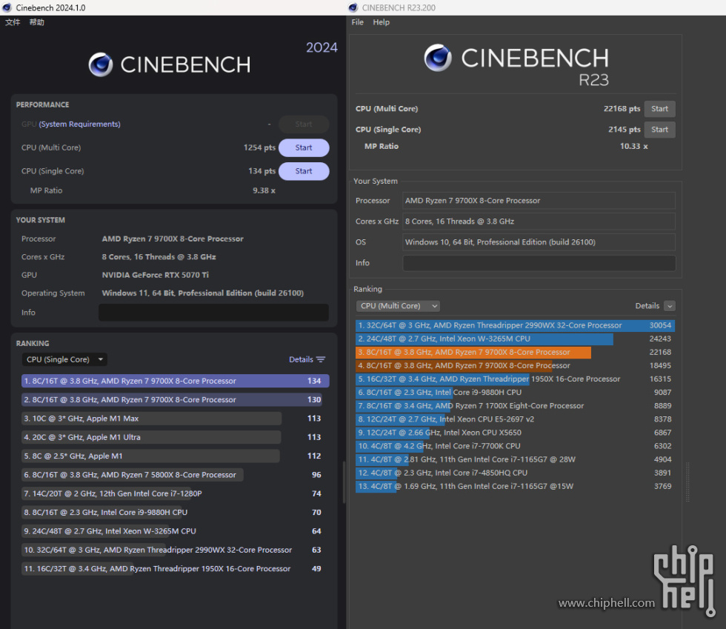Start the CPU (Multi Core) test in Cinebench 2024

point(304,147)
